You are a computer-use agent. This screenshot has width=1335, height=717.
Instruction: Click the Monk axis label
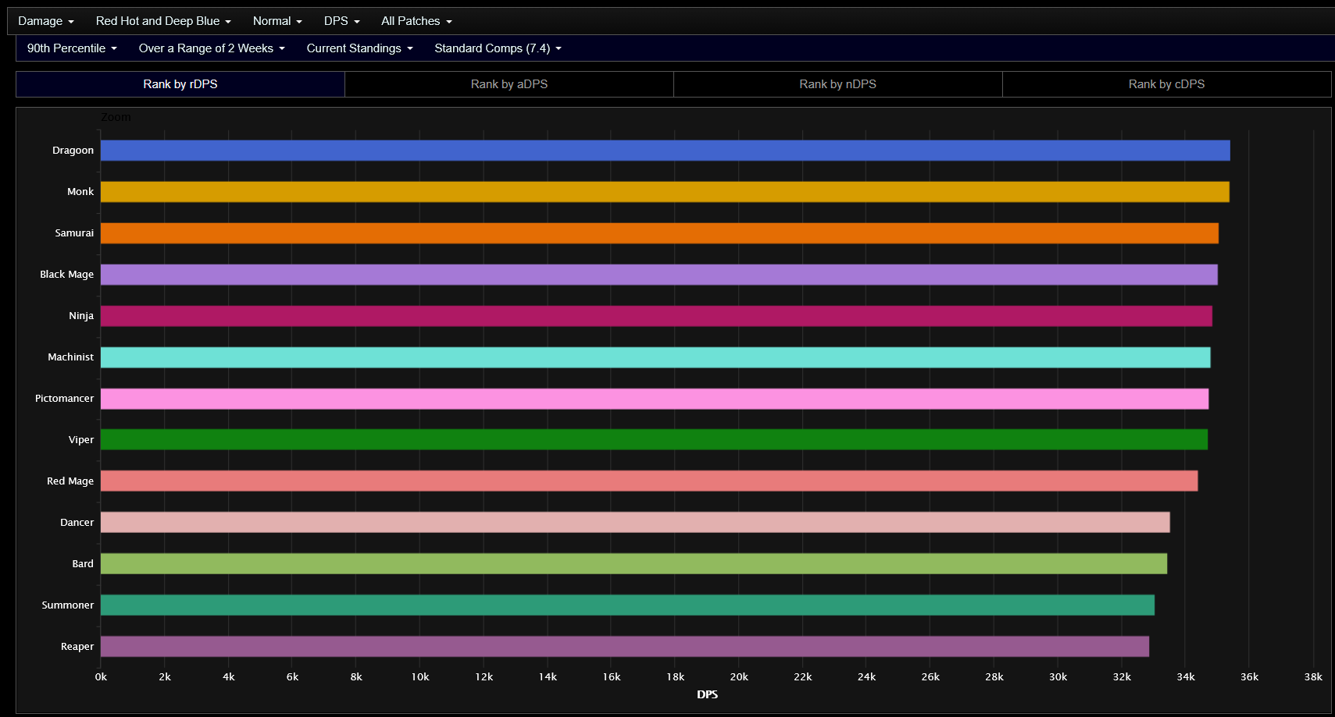(x=80, y=192)
